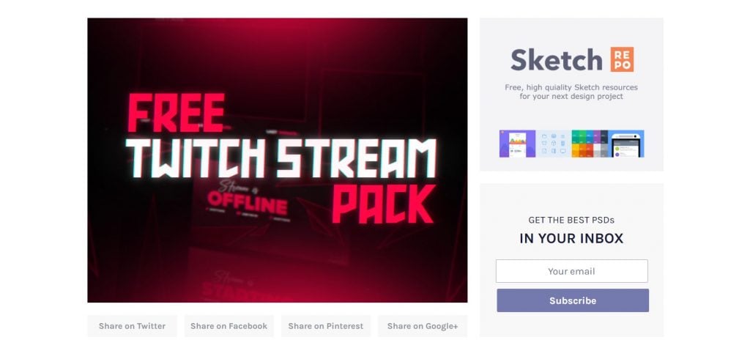This screenshot has height=348, width=750.
Task: Click the Subscribe button
Action: [573, 300]
